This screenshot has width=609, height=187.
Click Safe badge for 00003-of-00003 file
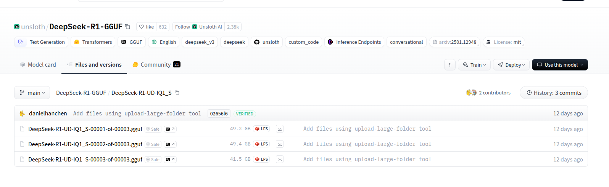click(153, 160)
